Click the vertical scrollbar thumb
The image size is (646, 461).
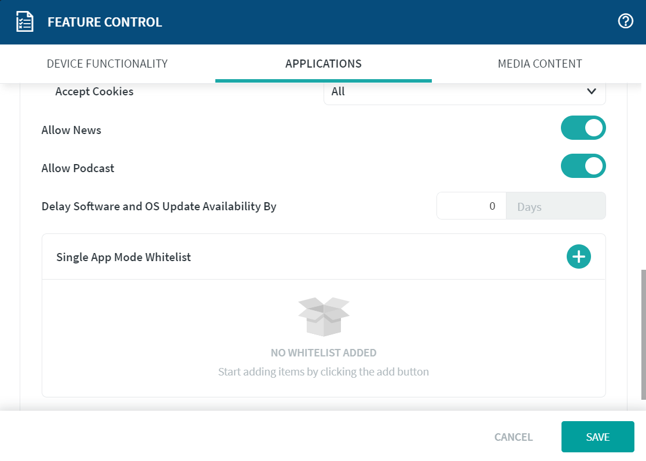[643, 334]
